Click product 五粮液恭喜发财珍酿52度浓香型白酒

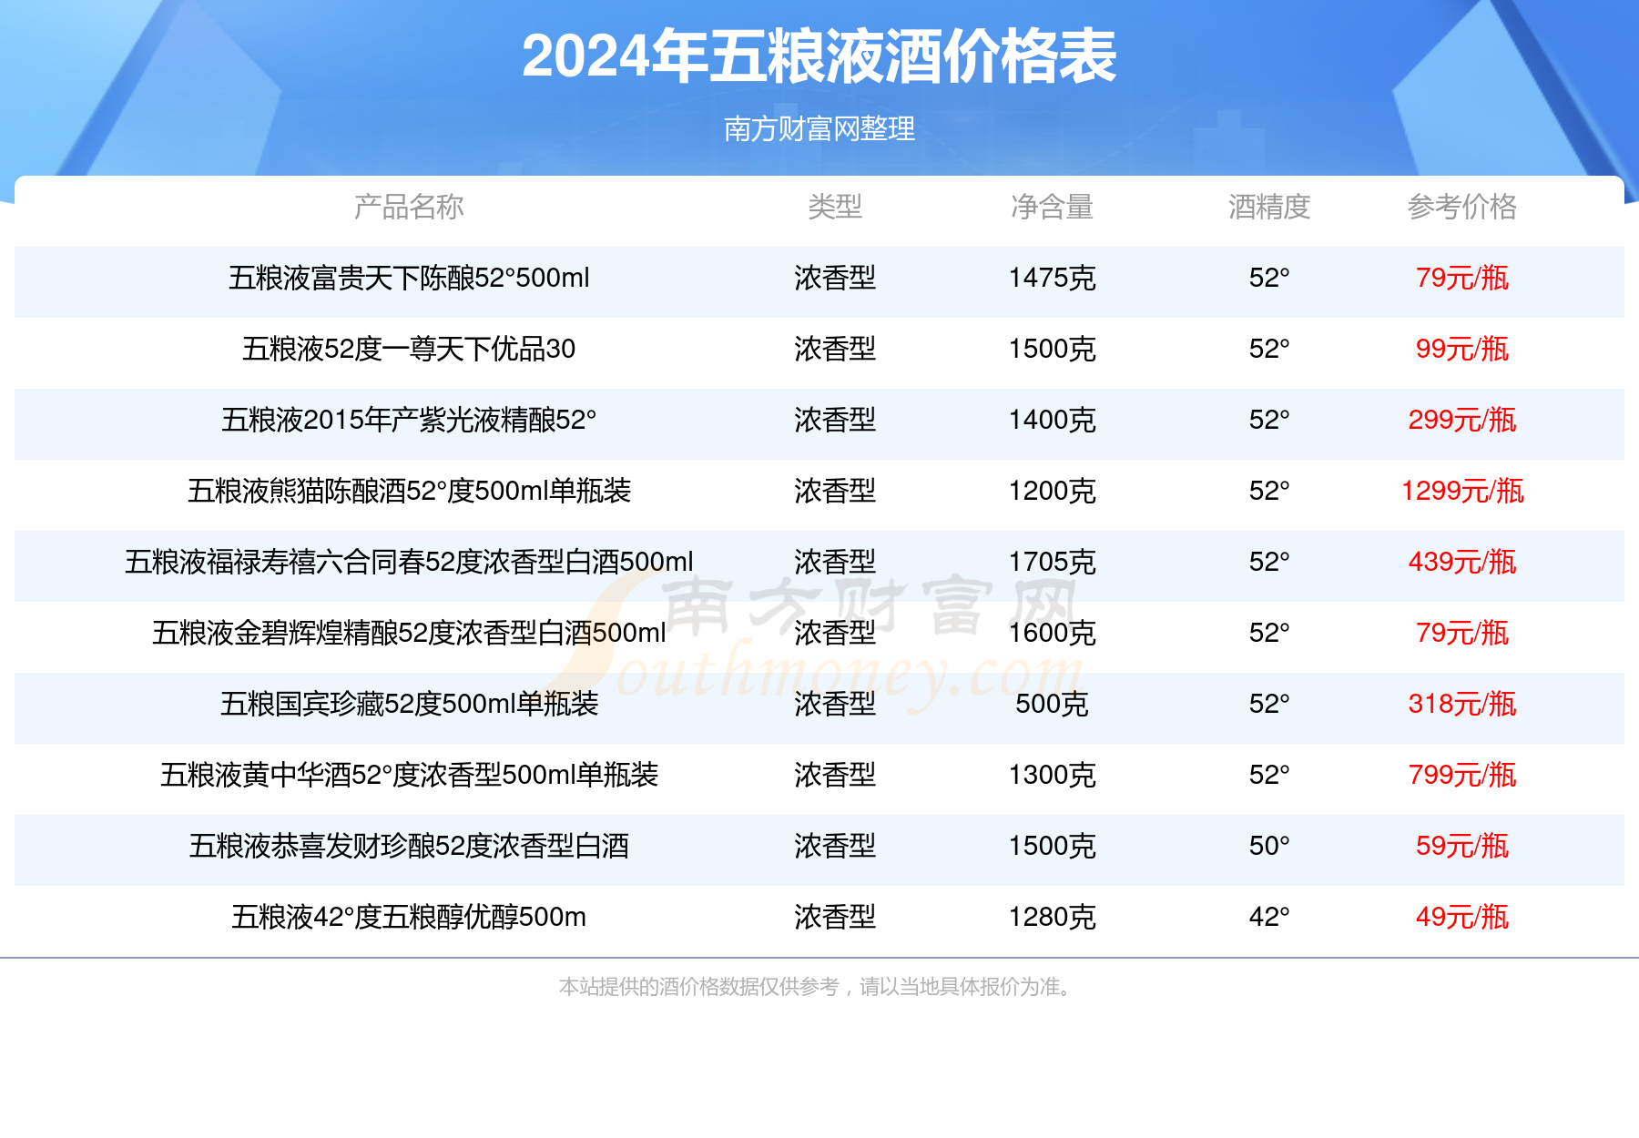pos(409,847)
